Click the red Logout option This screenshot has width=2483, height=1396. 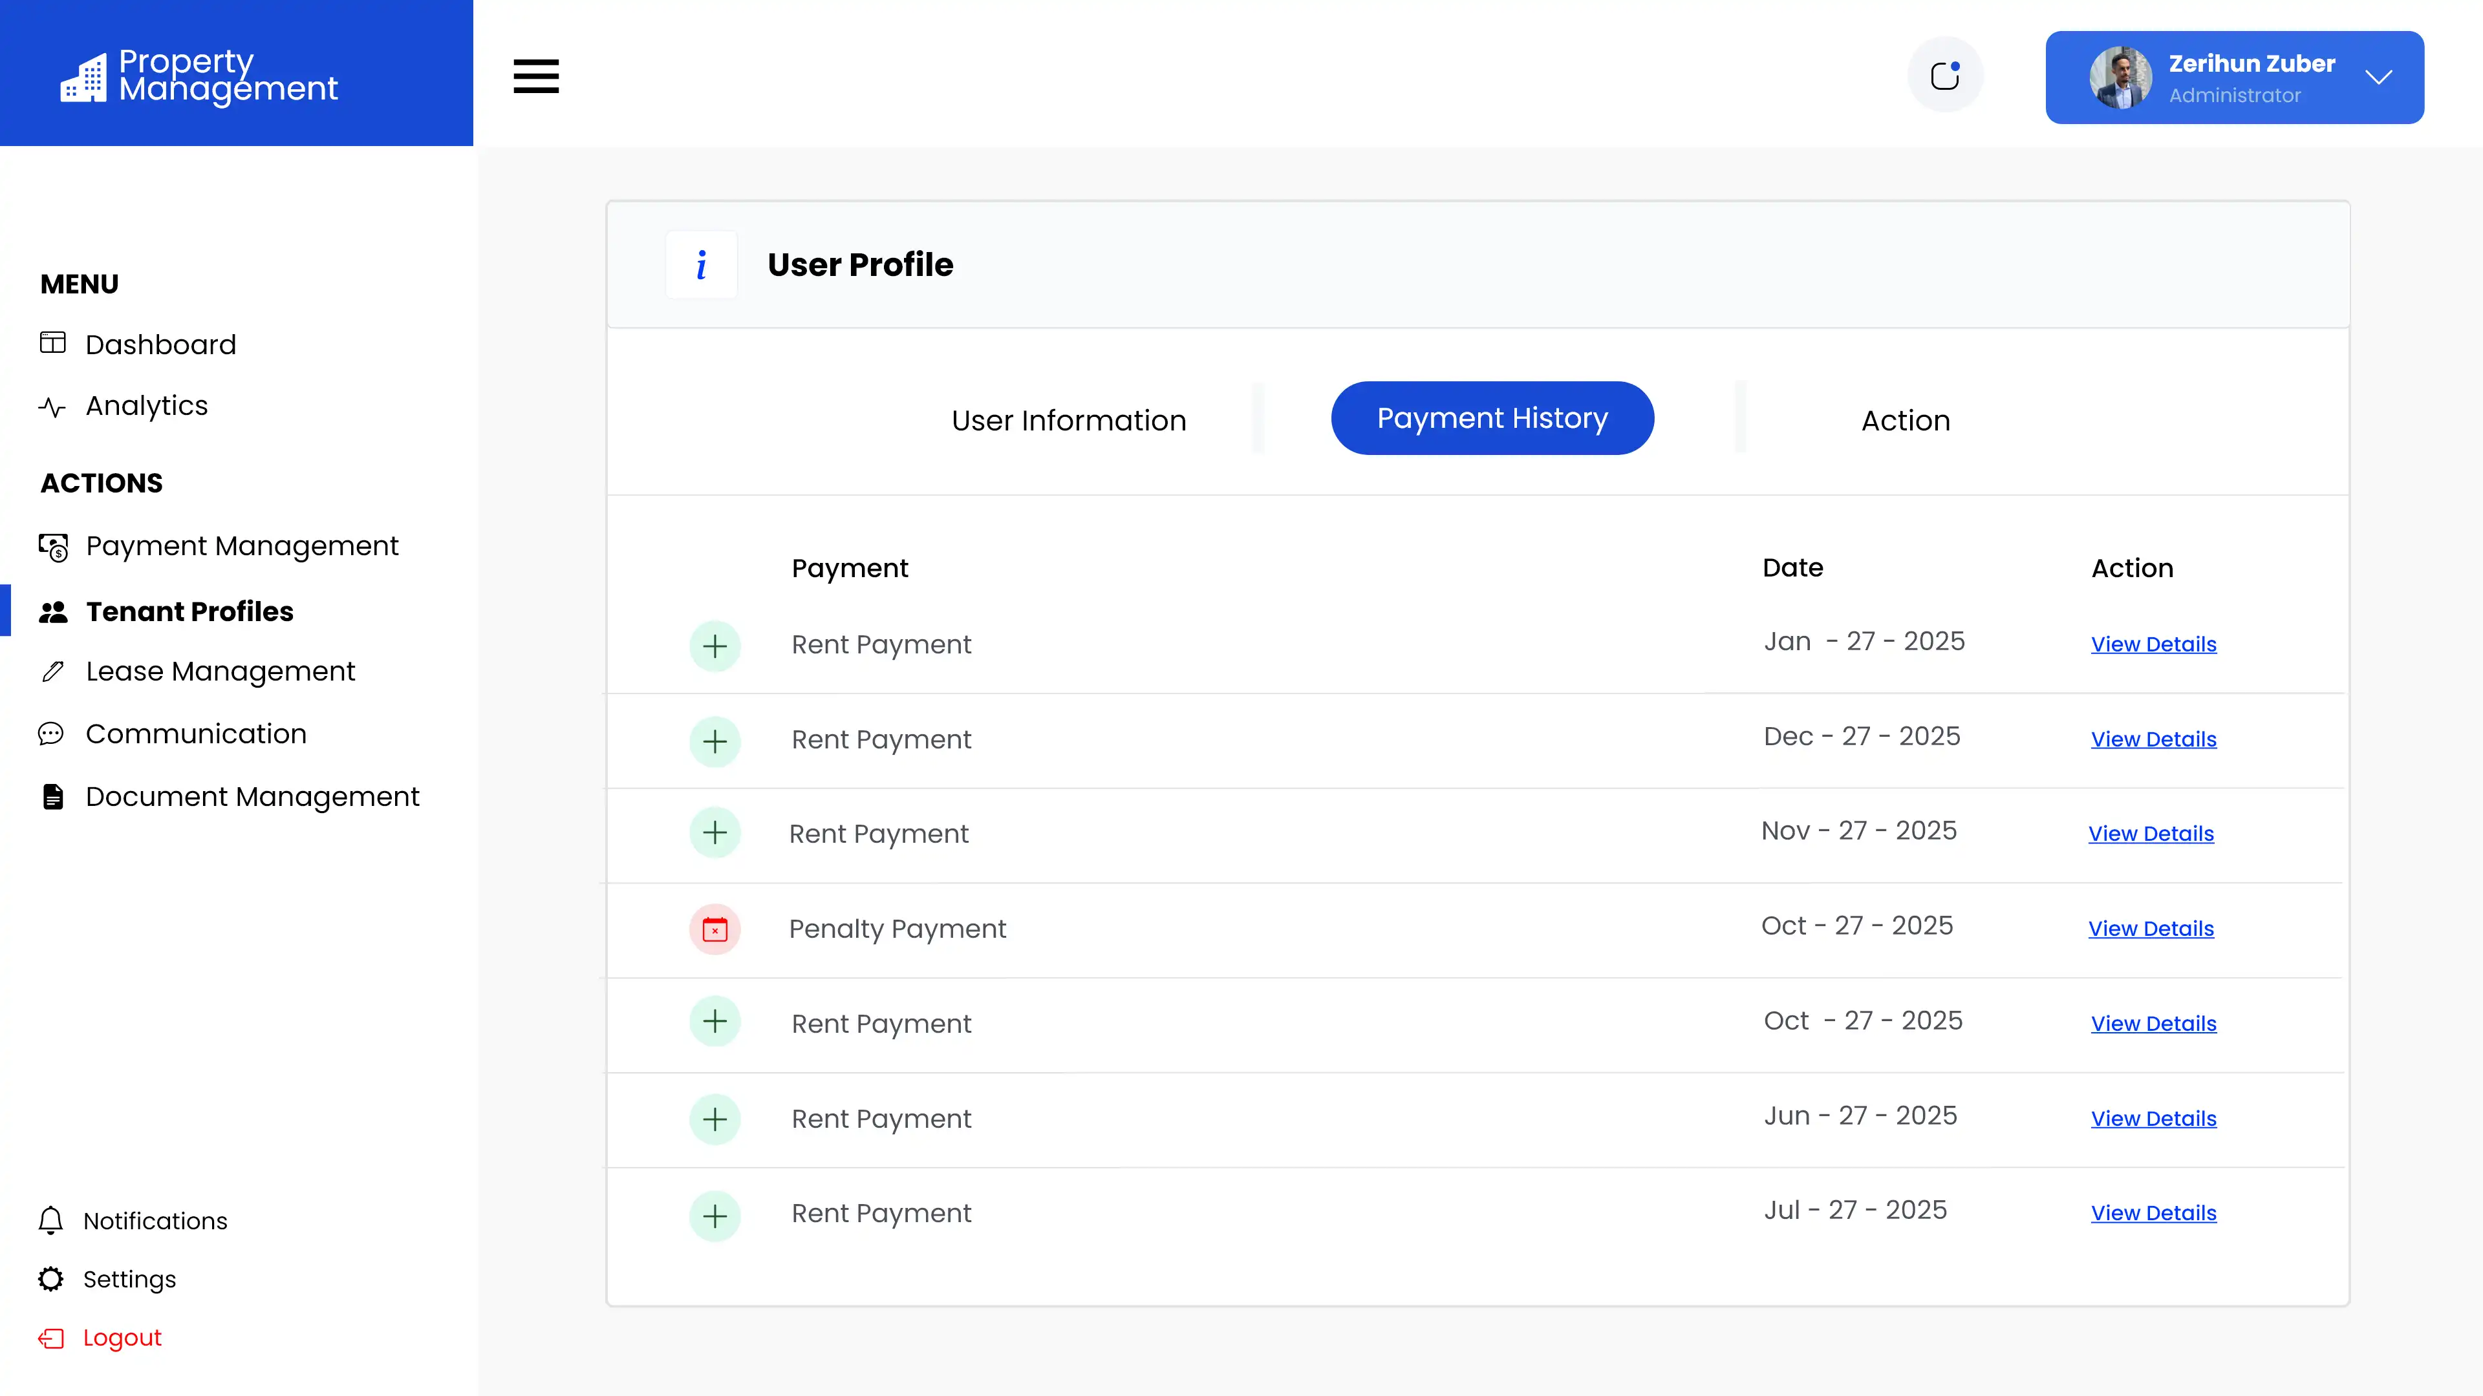pos(122,1337)
